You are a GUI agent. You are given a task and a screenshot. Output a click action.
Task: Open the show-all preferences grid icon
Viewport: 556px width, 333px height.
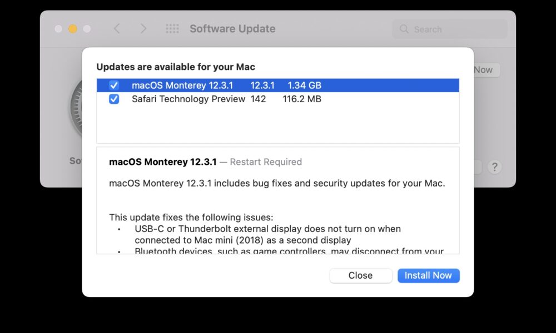click(x=172, y=29)
